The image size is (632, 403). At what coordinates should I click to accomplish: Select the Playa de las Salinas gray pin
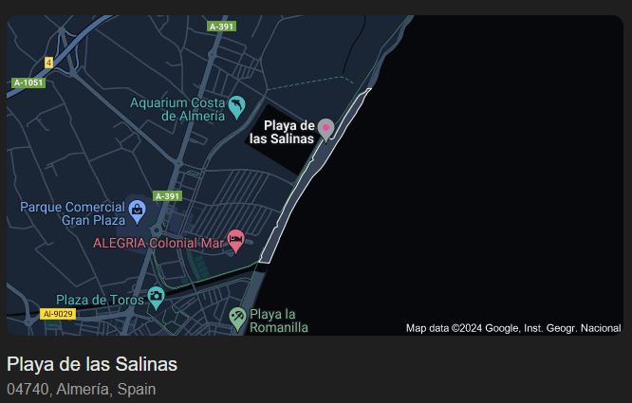coord(325,130)
